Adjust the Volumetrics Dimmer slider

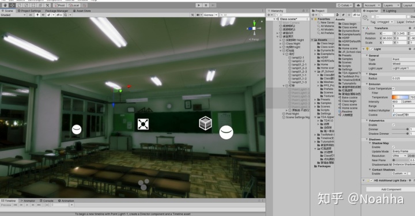pyautogui.click(x=400, y=129)
